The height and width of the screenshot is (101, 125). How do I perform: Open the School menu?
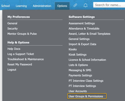click(x=5, y=6)
